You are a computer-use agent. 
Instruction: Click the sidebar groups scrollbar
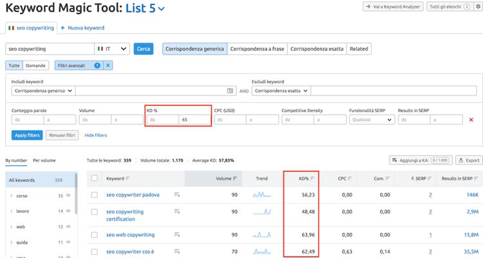76,193
